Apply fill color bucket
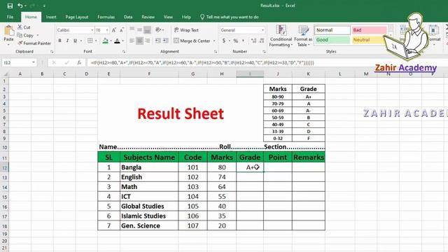Viewport: 448px width, 252px height. tap(105, 41)
